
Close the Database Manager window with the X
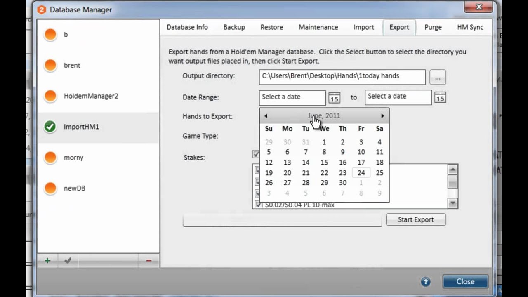point(479,7)
